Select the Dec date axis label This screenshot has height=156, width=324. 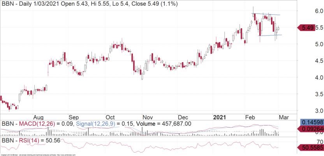point(183,117)
